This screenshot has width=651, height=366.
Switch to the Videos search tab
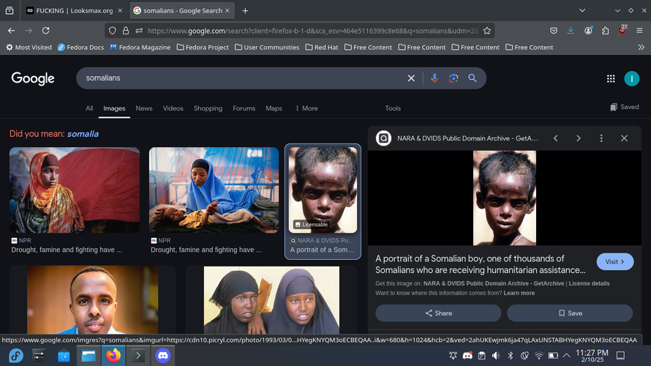coord(173,108)
